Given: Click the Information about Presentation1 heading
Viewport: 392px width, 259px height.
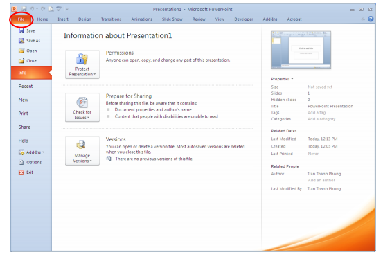Looking at the screenshot, I should tap(118, 35).
